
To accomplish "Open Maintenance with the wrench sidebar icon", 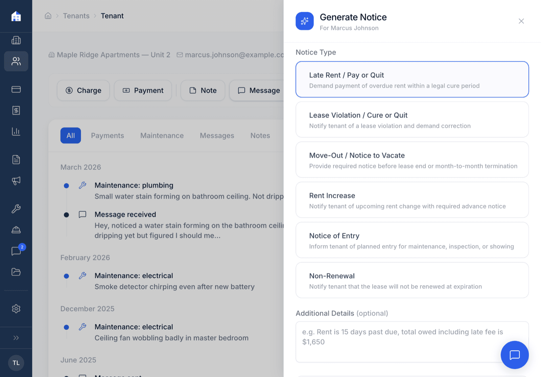I will (x=16, y=208).
